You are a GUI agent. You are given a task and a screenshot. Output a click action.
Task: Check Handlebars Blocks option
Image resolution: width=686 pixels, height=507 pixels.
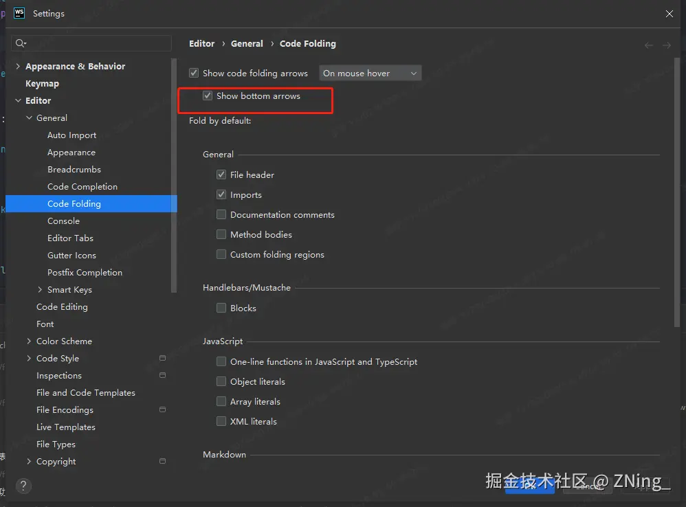coord(221,308)
